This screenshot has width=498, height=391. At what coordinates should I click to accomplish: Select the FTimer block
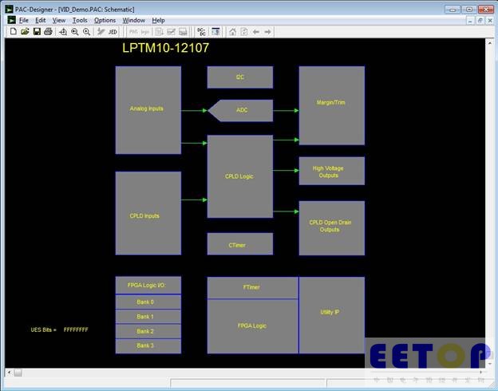click(x=253, y=288)
